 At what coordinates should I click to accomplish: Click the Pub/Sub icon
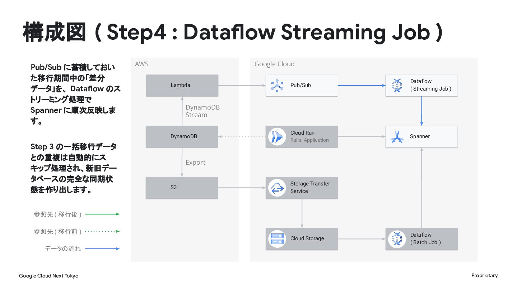(x=277, y=86)
